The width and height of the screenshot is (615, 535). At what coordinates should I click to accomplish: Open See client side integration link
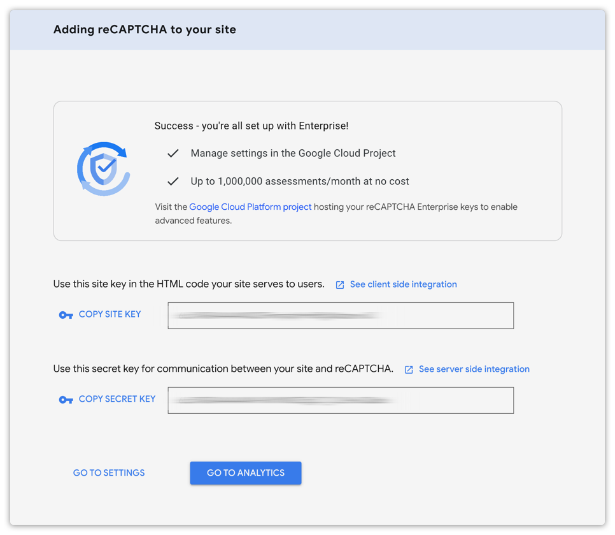point(403,284)
